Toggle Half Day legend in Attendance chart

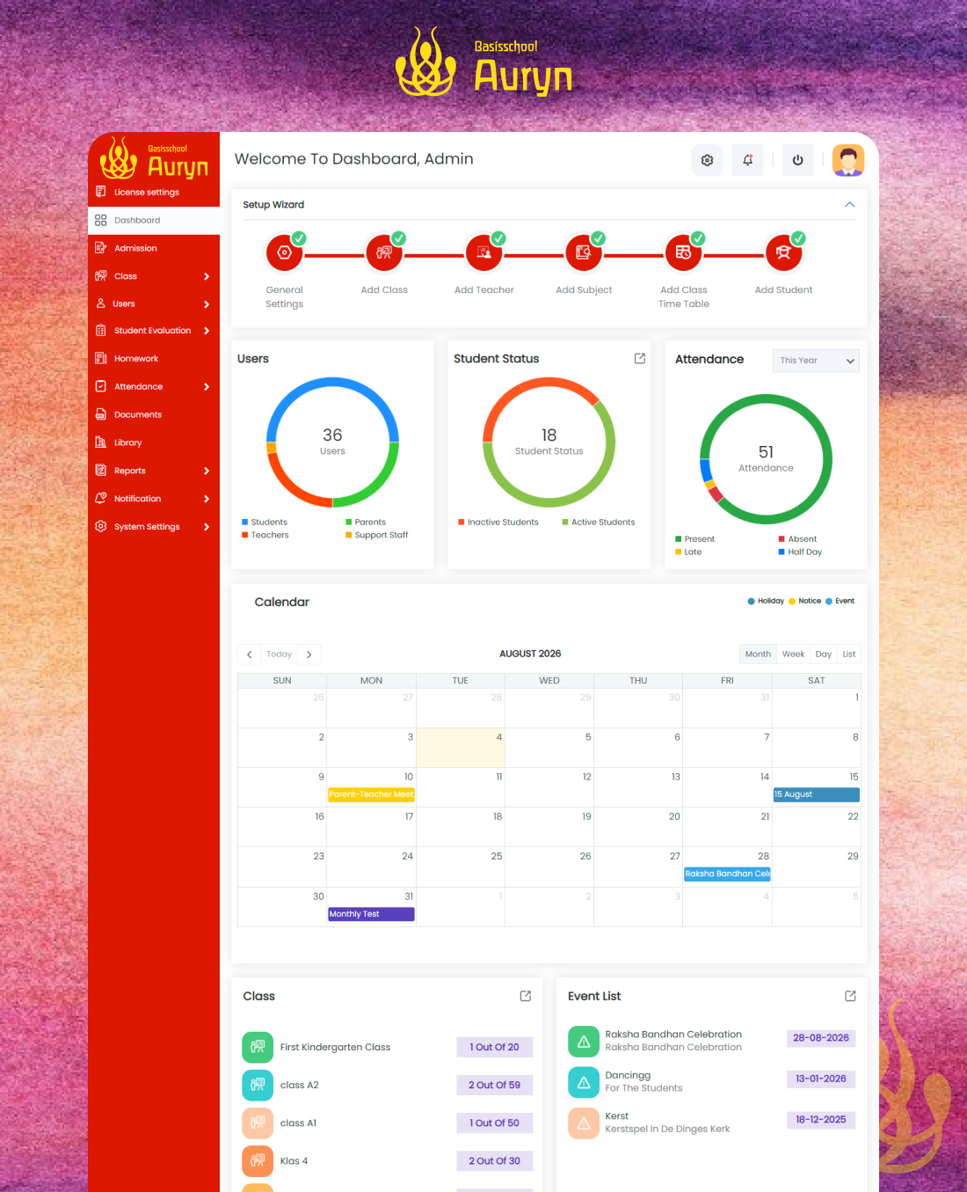pyautogui.click(x=800, y=552)
